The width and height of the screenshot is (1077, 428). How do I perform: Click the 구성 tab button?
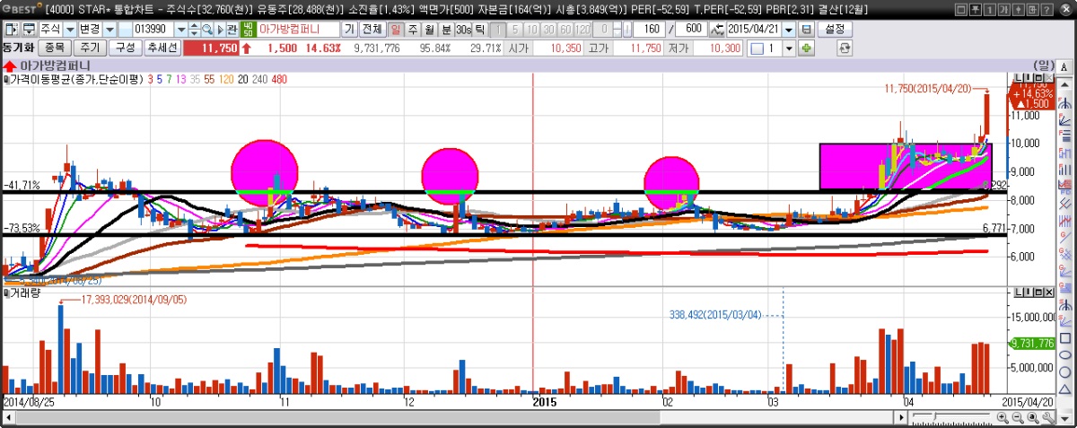click(x=126, y=48)
